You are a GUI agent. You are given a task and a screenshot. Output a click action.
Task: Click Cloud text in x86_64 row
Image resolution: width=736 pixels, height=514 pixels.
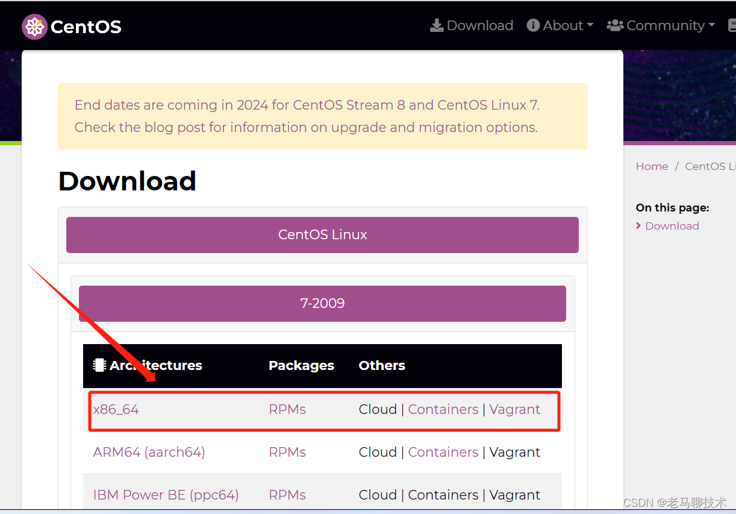[x=378, y=409]
